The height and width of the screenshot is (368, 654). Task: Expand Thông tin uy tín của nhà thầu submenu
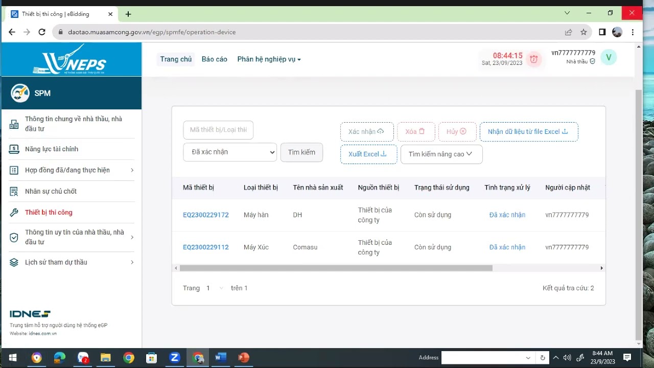(132, 237)
